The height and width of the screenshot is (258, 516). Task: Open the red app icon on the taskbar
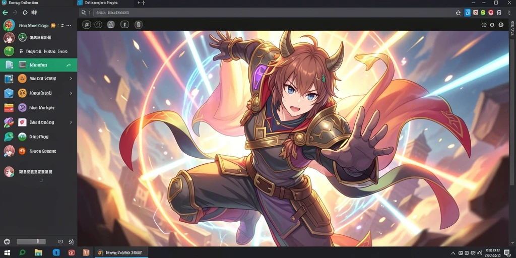[x=72, y=253]
